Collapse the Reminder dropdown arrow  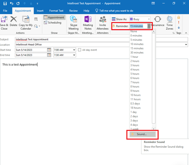[x=149, y=26]
